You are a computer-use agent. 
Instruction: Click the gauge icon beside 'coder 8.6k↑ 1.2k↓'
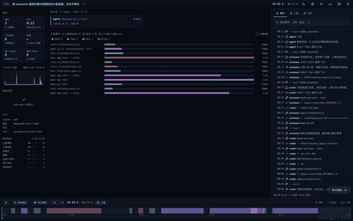287,93
